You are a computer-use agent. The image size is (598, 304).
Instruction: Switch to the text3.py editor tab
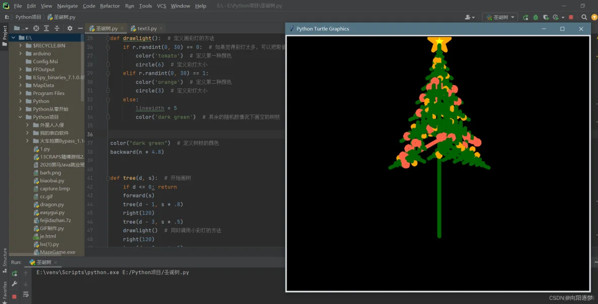[x=147, y=28]
